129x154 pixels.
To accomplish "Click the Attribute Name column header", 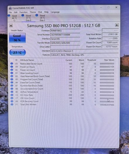I will coord(27,60).
